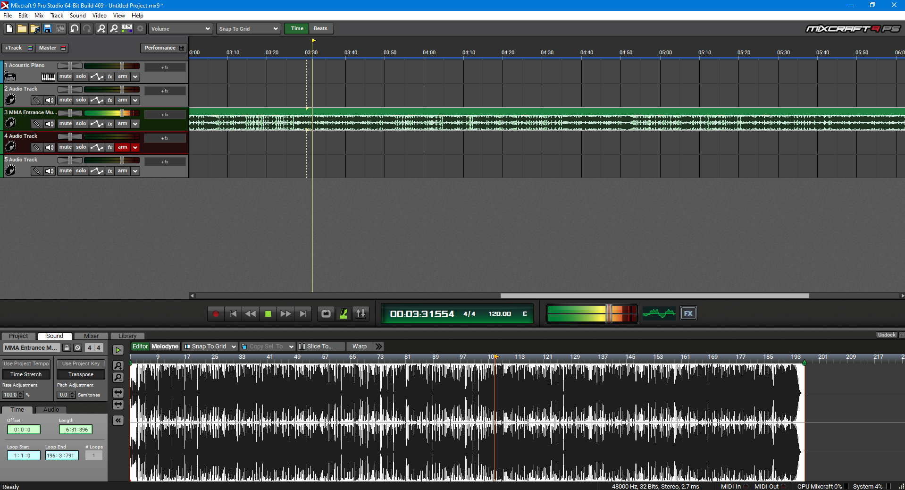
Task: Arm 5 Audio Track for recording
Action: [123, 171]
